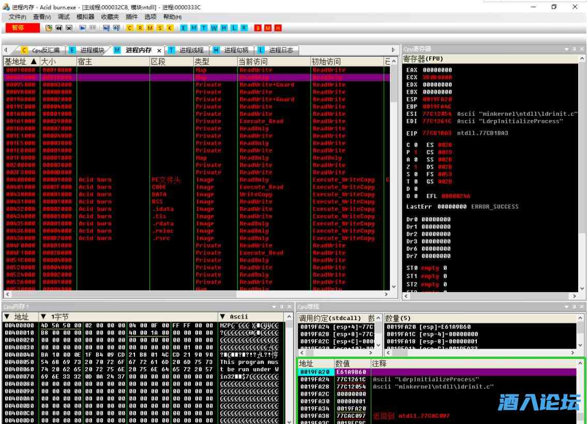Click the blue E (modules) toolbar icon
This screenshot has height=424, width=588.
(x=184, y=28)
